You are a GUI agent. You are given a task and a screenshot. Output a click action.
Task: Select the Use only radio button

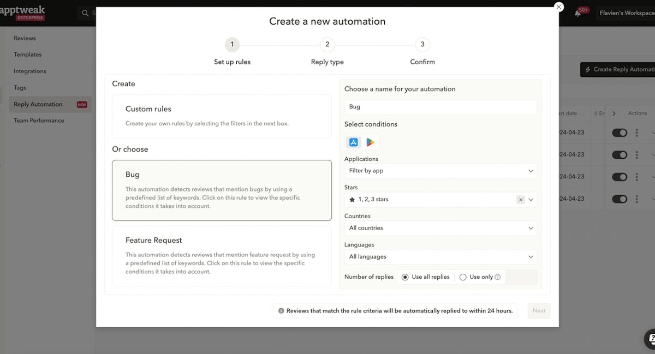coord(463,277)
